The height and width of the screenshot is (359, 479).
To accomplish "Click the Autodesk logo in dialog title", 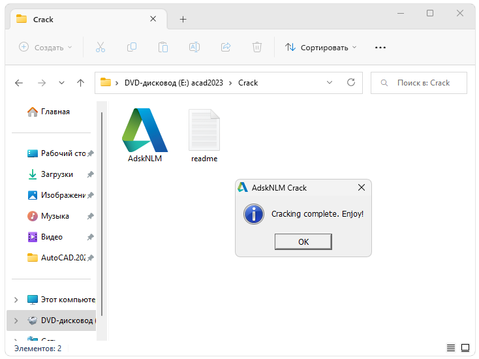I will (x=243, y=187).
